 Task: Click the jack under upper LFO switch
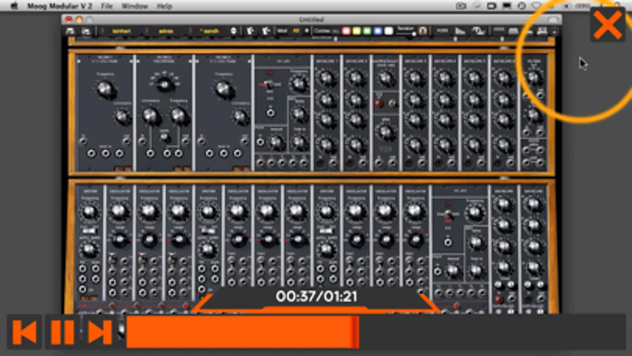tap(270, 113)
